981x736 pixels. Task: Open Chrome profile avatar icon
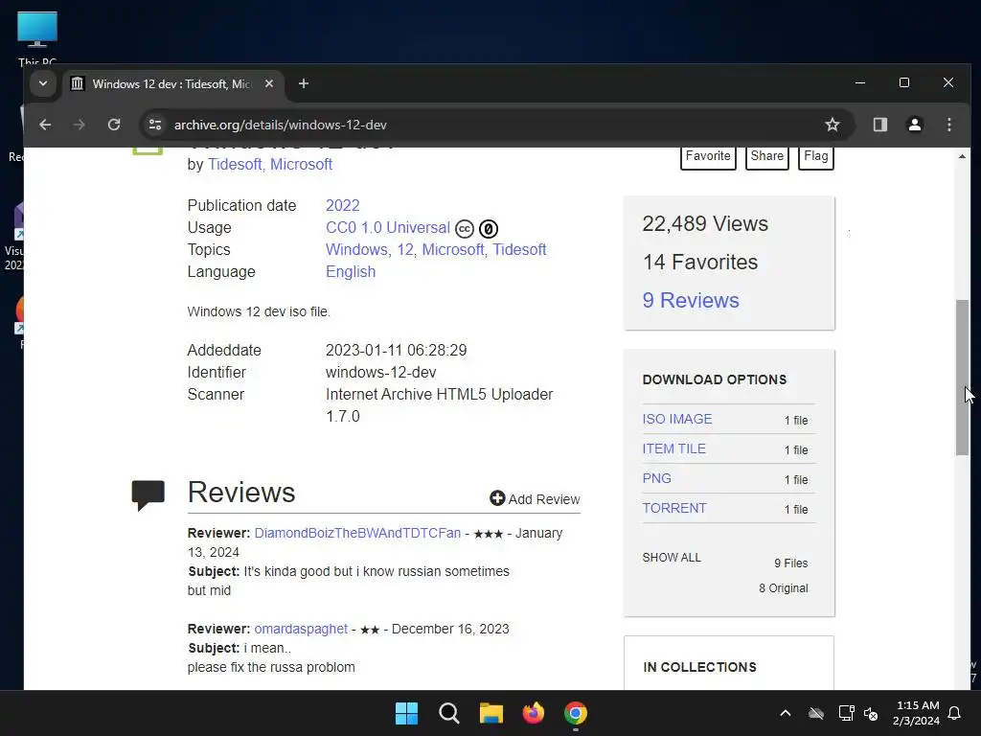click(915, 125)
